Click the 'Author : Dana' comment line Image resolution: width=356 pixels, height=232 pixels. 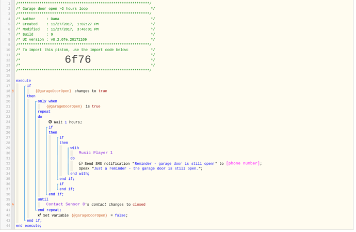pyautogui.click(x=41, y=19)
